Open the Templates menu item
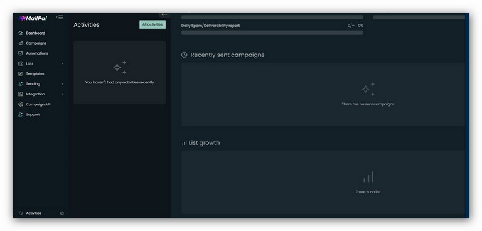Viewport: 482px width, 231px height. pyautogui.click(x=35, y=74)
